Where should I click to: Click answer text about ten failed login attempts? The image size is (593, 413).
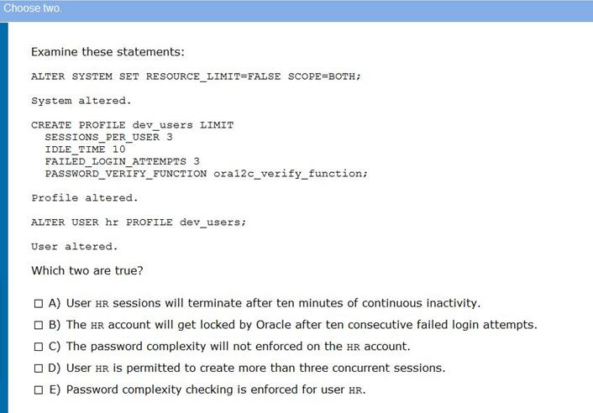point(302,325)
